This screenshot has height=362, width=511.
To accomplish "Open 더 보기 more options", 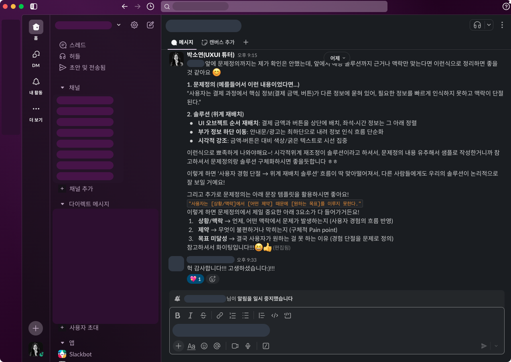I will pos(36,113).
